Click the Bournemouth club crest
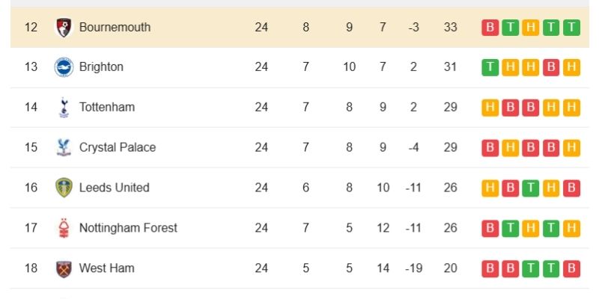Screen dimensions: 599x299 [64, 28]
